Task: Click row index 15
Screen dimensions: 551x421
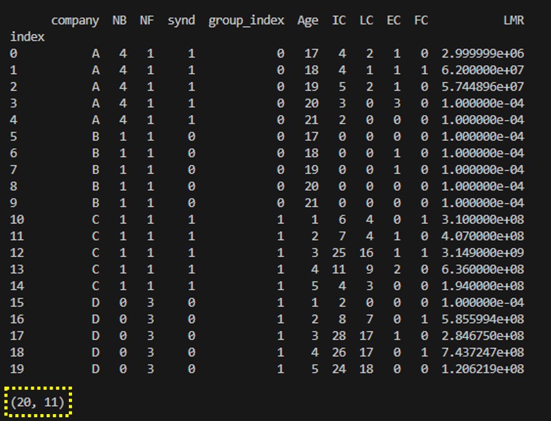Action: click(17, 303)
